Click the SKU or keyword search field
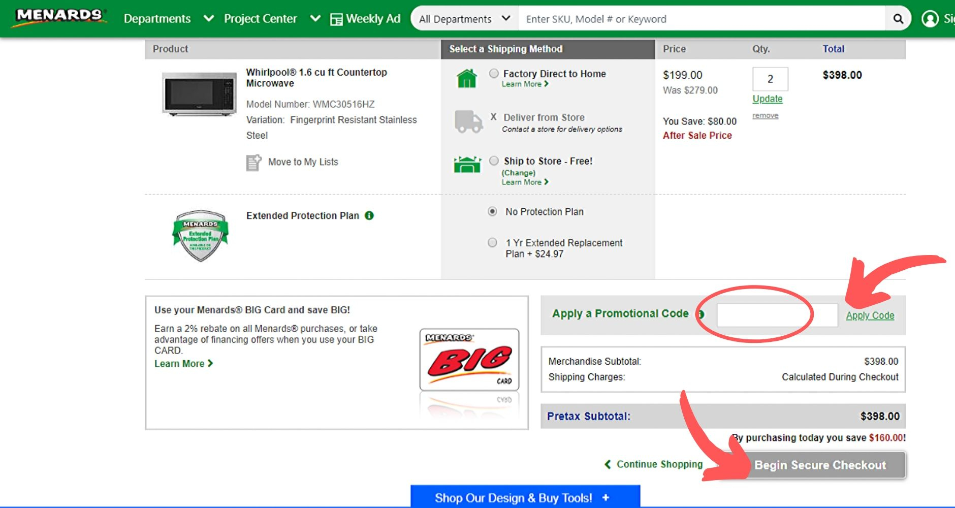The width and height of the screenshot is (955, 508). tap(702, 19)
